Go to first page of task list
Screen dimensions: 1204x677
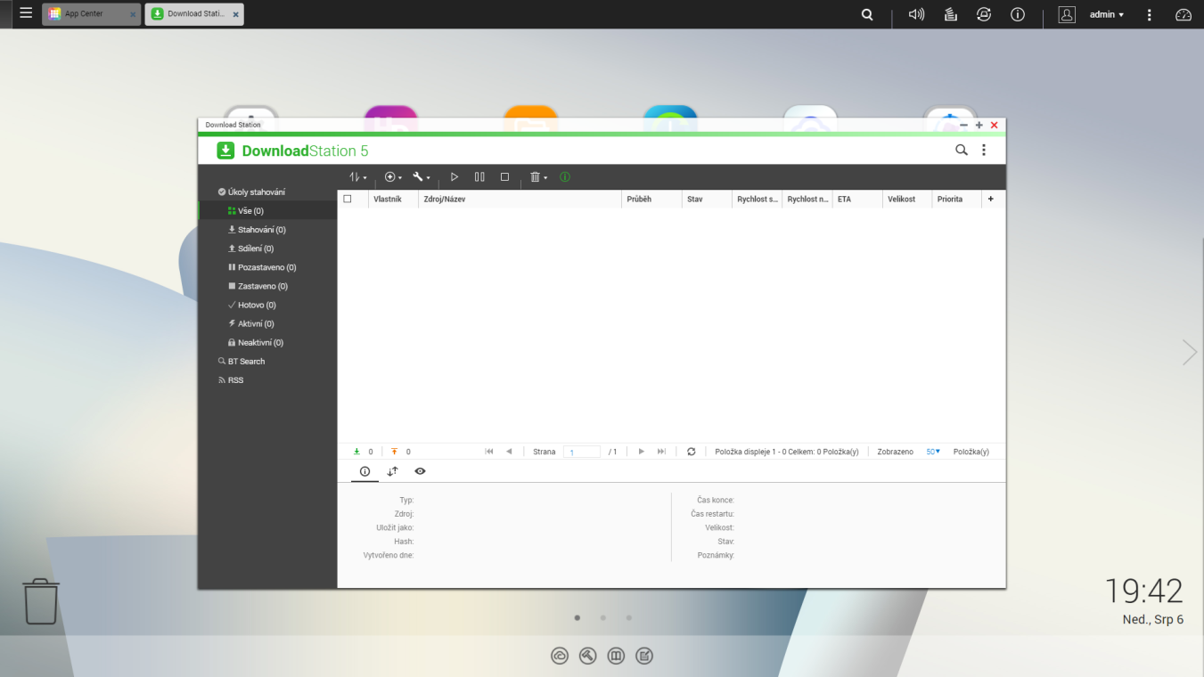pyautogui.click(x=489, y=452)
